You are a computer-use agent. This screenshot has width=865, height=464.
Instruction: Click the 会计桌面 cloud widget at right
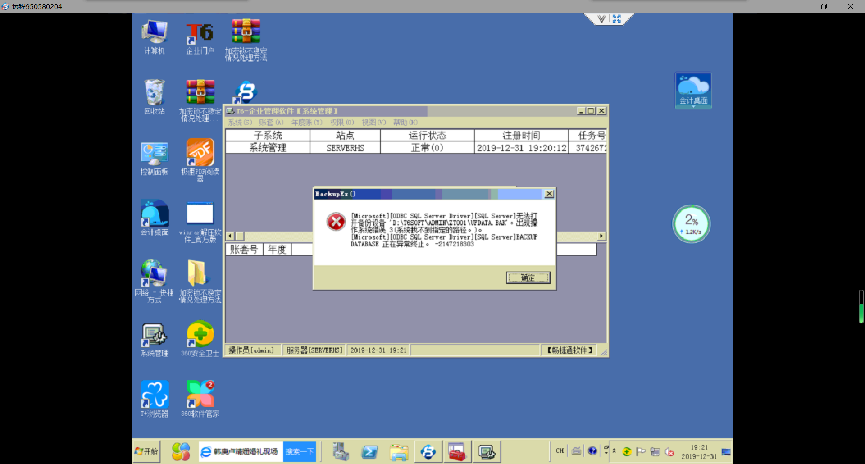[x=693, y=91]
